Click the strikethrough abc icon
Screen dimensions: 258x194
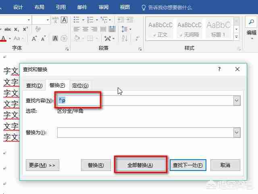coord(8,30)
